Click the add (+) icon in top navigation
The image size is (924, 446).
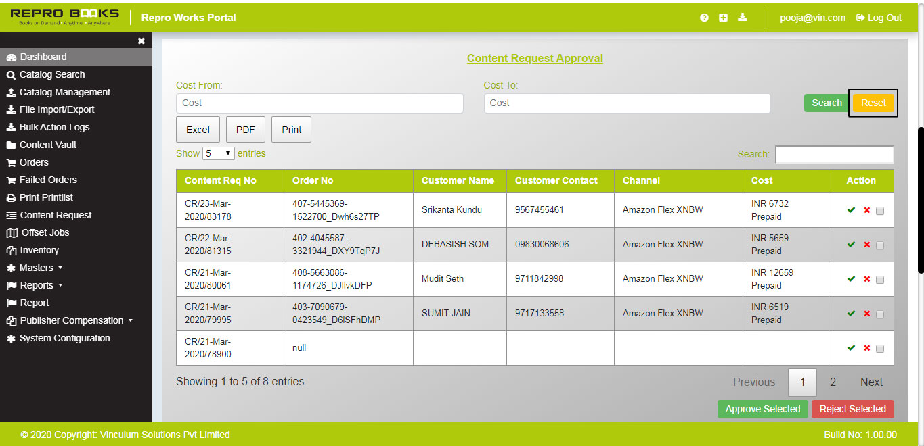click(723, 18)
